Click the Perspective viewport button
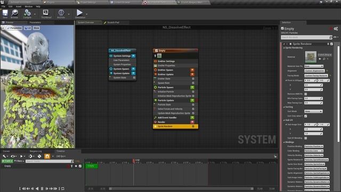The height and width of the screenshot is (192, 341). click(x=14, y=28)
